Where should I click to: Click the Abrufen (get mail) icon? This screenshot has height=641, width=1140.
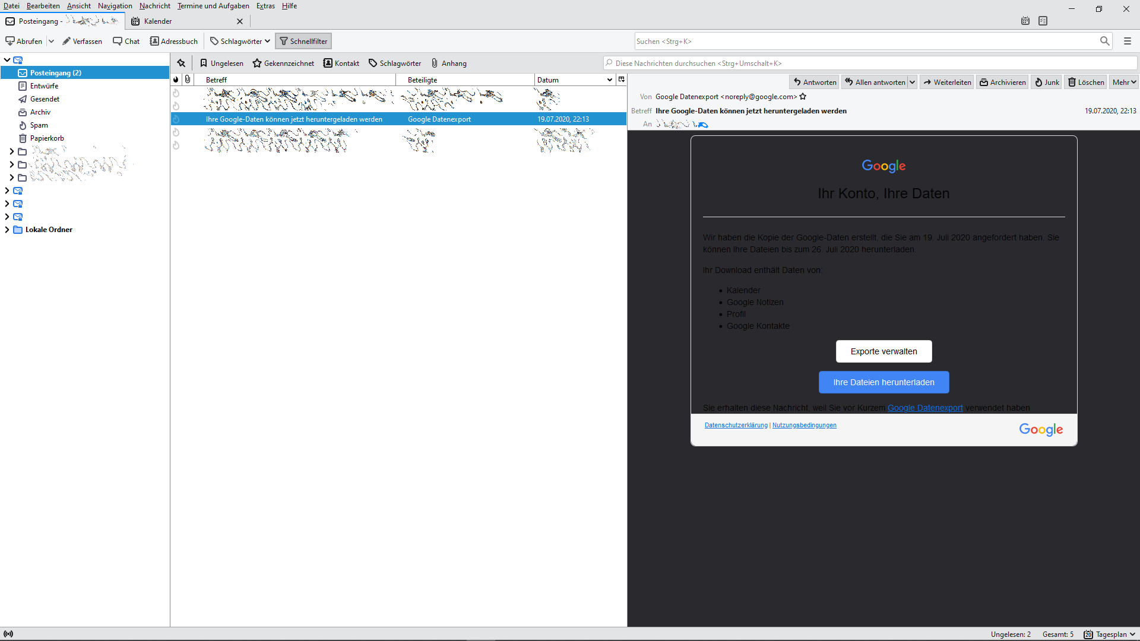click(x=10, y=42)
